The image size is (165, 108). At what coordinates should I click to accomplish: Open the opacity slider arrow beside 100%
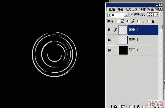158,15
